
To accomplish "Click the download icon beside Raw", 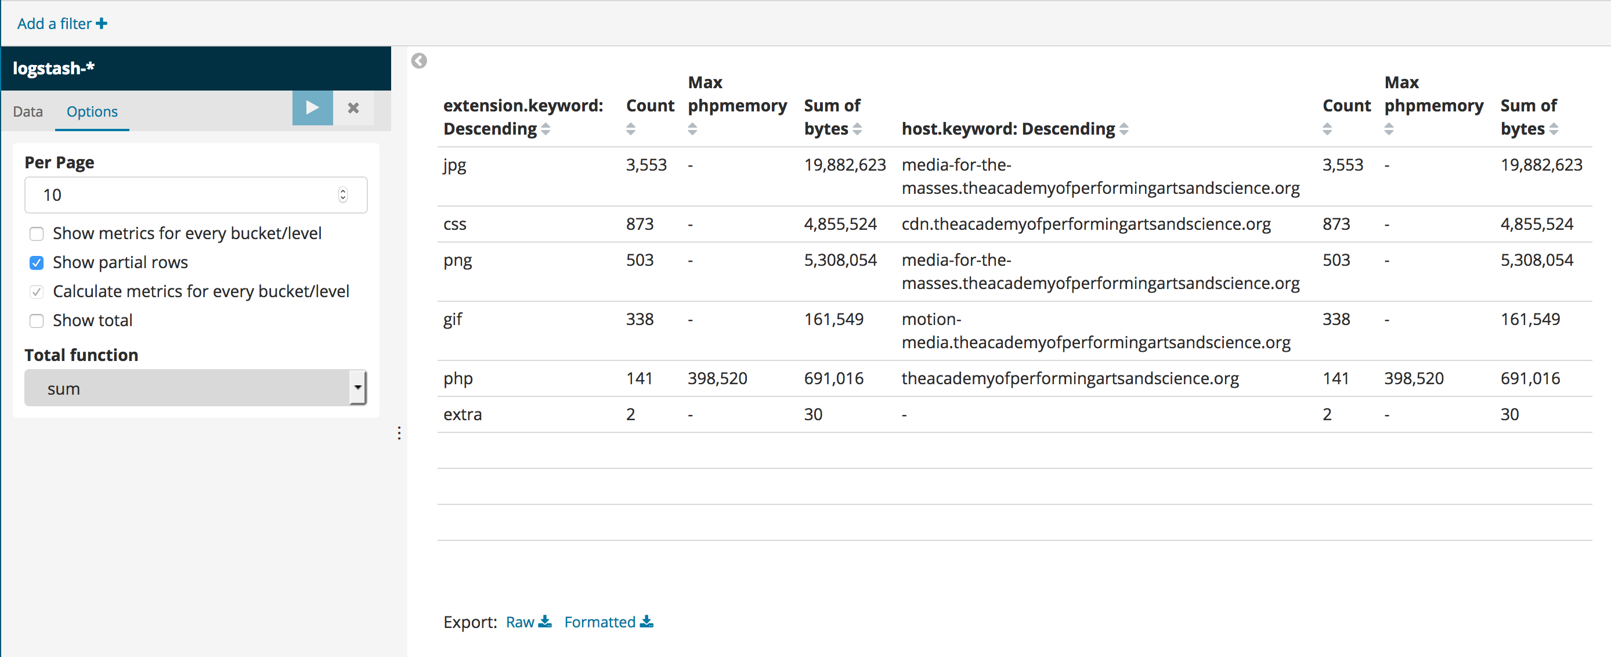I will coord(546,622).
